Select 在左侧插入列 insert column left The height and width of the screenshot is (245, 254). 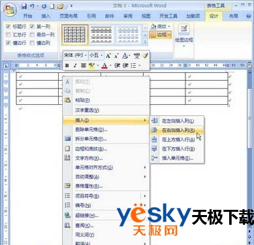click(178, 121)
